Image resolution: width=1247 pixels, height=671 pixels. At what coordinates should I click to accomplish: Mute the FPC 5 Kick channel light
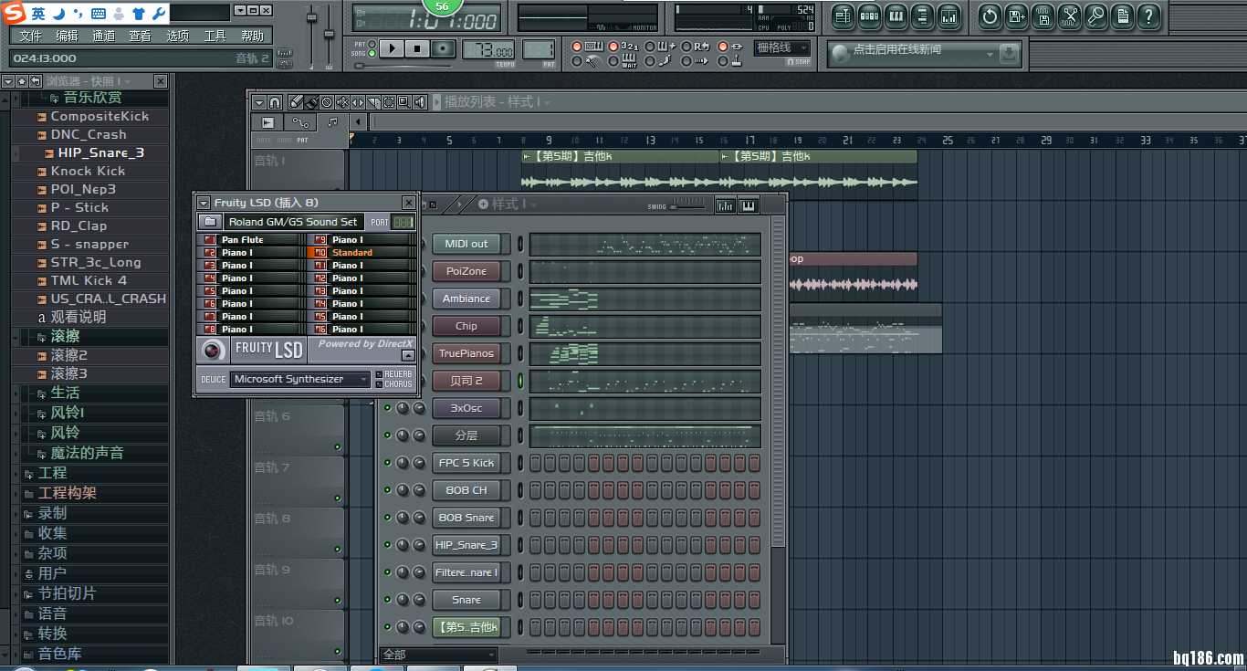coord(387,463)
